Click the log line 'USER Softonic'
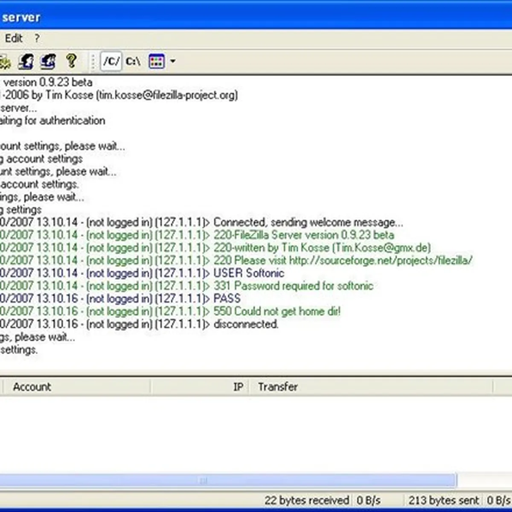Image resolution: width=512 pixels, height=512 pixels. point(142,273)
